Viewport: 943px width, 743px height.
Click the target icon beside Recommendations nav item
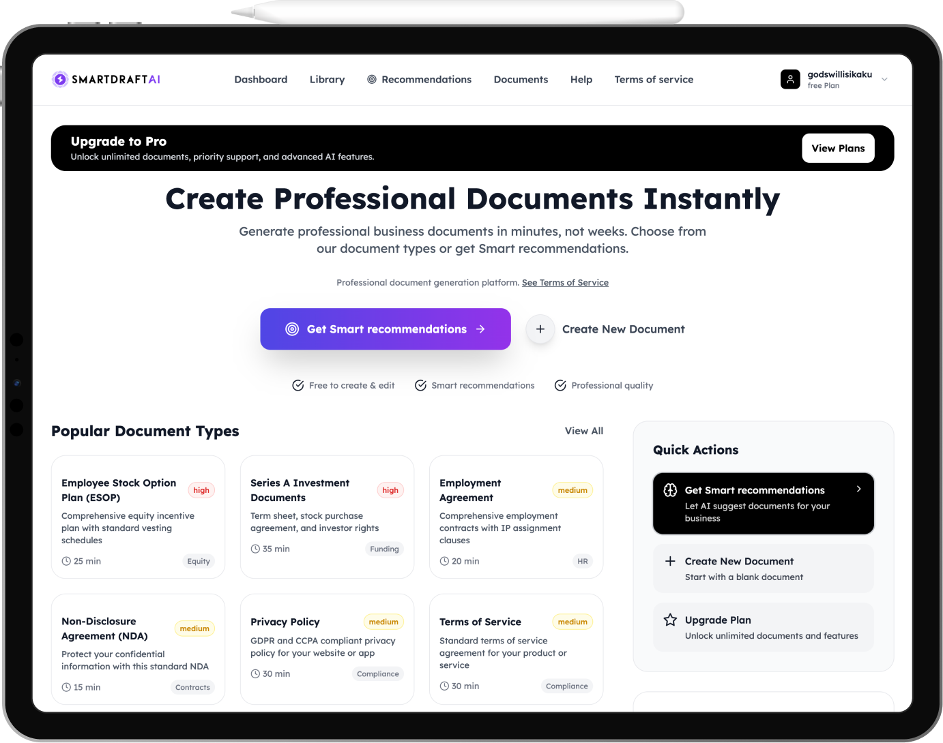tap(372, 80)
